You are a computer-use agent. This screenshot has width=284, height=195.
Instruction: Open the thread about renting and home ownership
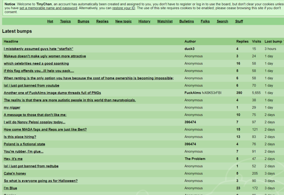[88, 78]
